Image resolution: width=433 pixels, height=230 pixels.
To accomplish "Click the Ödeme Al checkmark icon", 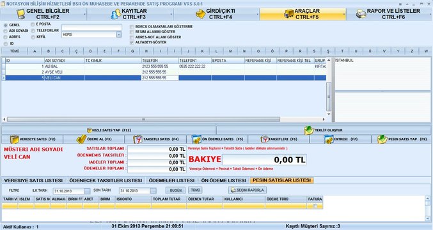I will (x=81, y=139).
